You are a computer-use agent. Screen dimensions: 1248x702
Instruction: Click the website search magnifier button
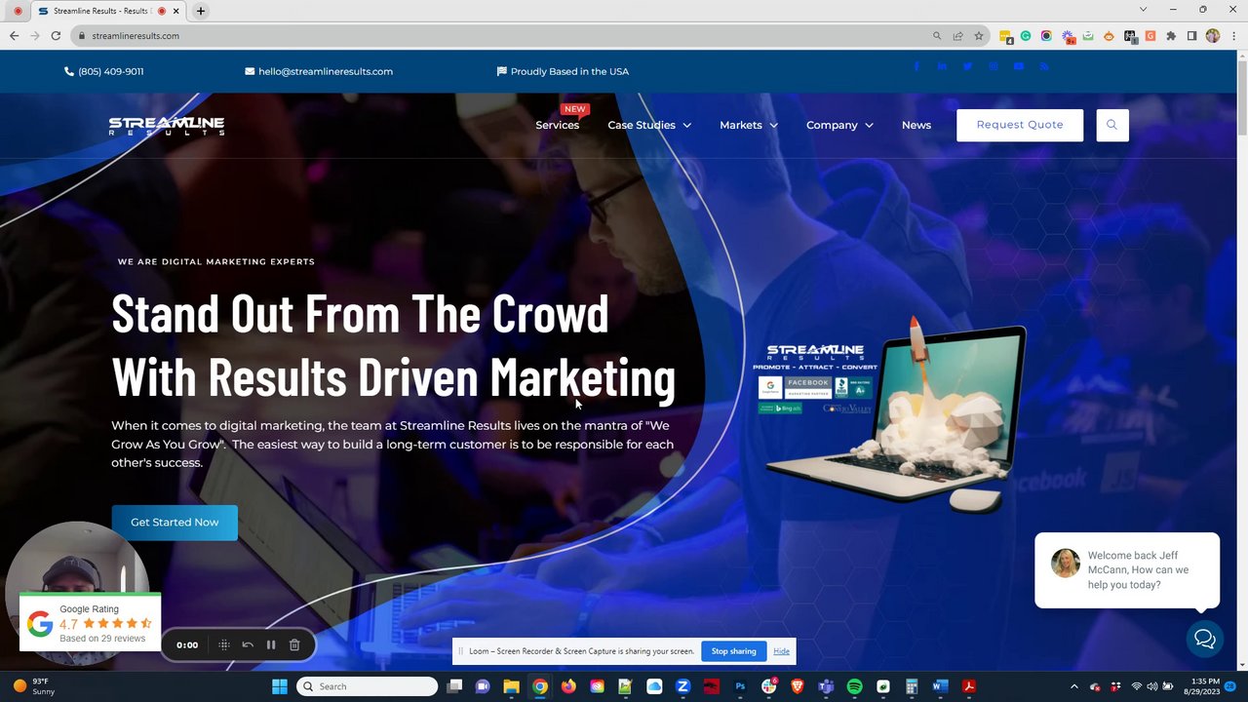point(1111,125)
